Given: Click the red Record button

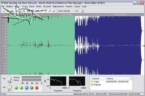Looking at the screenshot, I should (37, 88).
